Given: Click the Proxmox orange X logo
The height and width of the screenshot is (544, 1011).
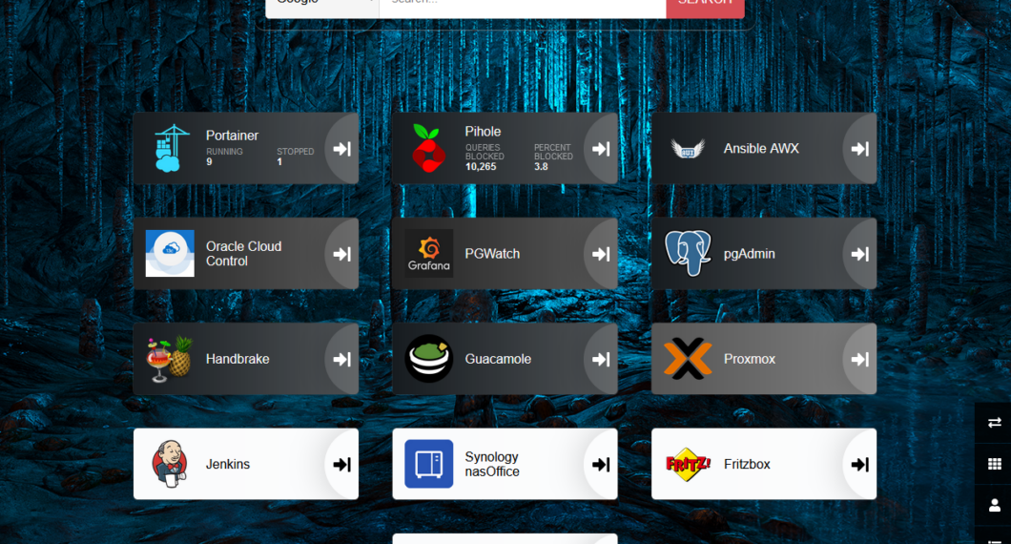Looking at the screenshot, I should click(x=688, y=359).
